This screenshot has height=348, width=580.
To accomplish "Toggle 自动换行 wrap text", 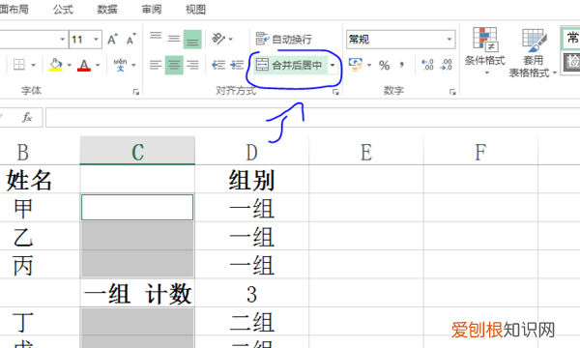I will (283, 39).
